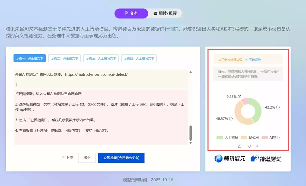Click the 人工创作特征较弱 result text
Screen dimensions: 306x186
[230, 60]
